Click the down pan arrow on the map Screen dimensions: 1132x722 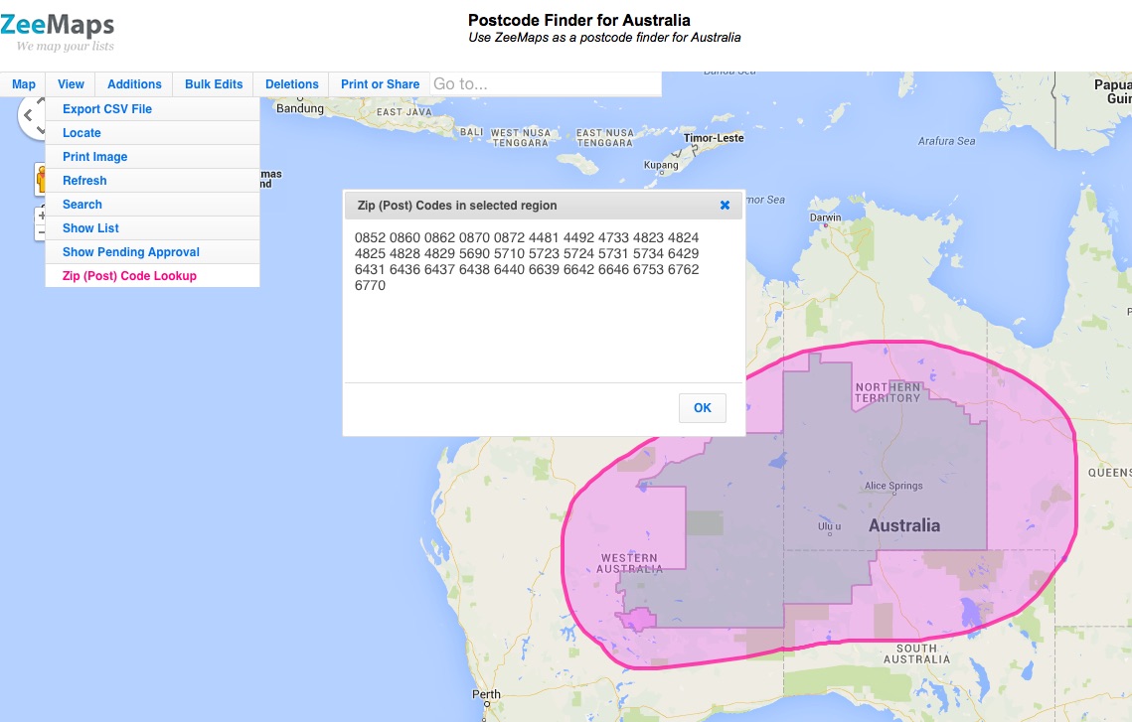(x=42, y=130)
